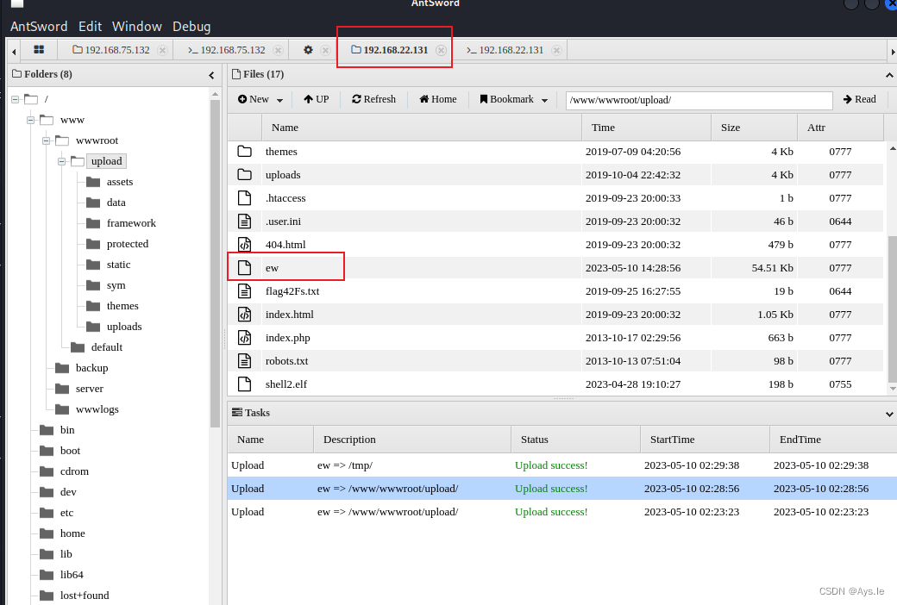Click the Attr column header
This screenshot has width=897, height=605.
coord(840,128)
